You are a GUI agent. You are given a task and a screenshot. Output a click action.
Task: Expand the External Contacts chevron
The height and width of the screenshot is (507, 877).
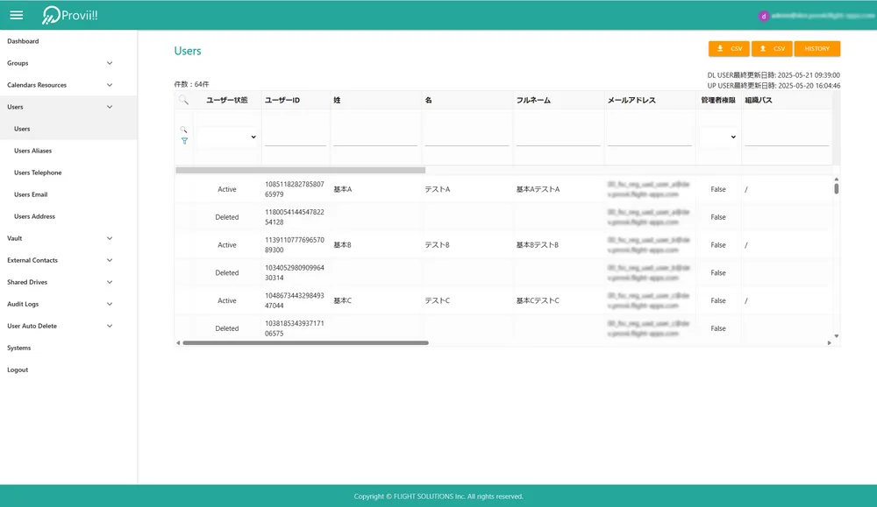tap(110, 260)
